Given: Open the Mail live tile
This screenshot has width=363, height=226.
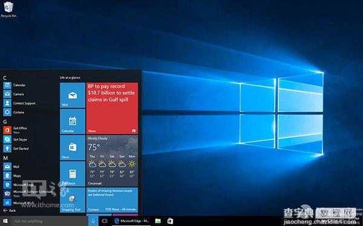Looking at the screenshot, I should pyautogui.click(x=73, y=95).
